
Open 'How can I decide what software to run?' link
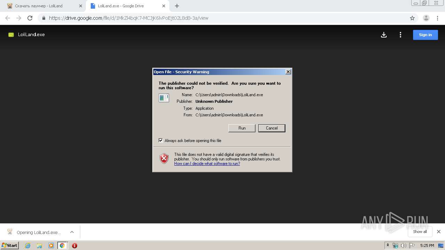(x=207, y=164)
